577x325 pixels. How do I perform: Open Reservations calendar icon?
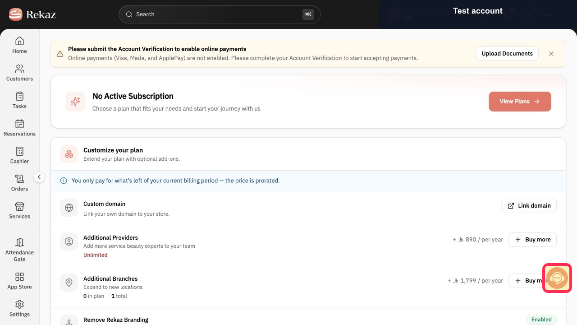[x=19, y=124]
